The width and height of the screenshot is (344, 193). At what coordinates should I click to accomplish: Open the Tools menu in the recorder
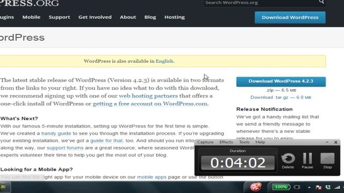tap(244, 142)
